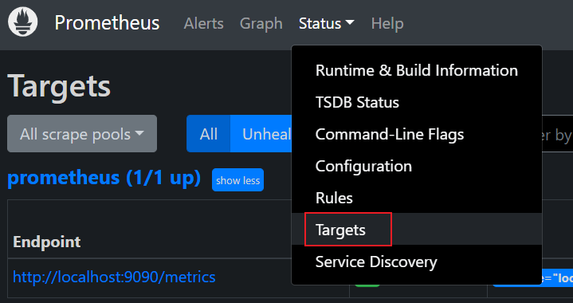Open the Help link in navbar

coord(387,23)
